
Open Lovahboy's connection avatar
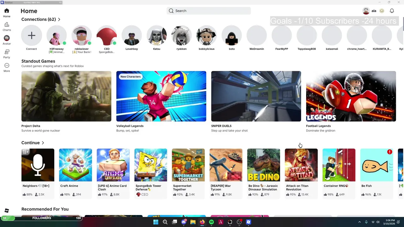pos(132,35)
